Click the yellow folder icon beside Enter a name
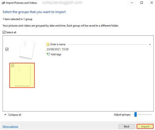 click(x=48, y=44)
